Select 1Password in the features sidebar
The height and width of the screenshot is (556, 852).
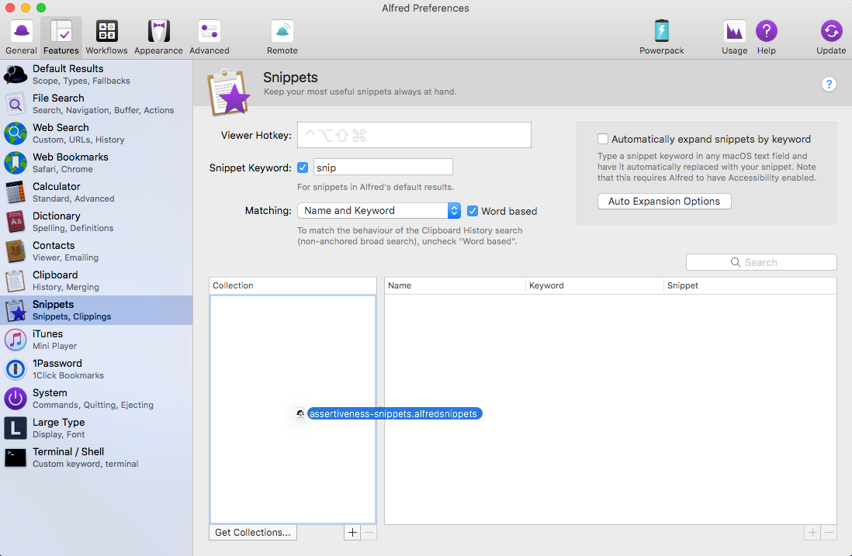[x=96, y=368]
